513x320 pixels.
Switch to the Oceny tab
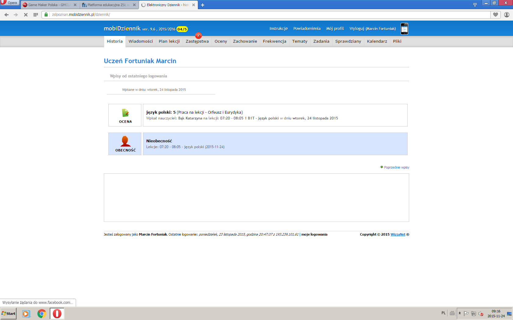coord(220,41)
